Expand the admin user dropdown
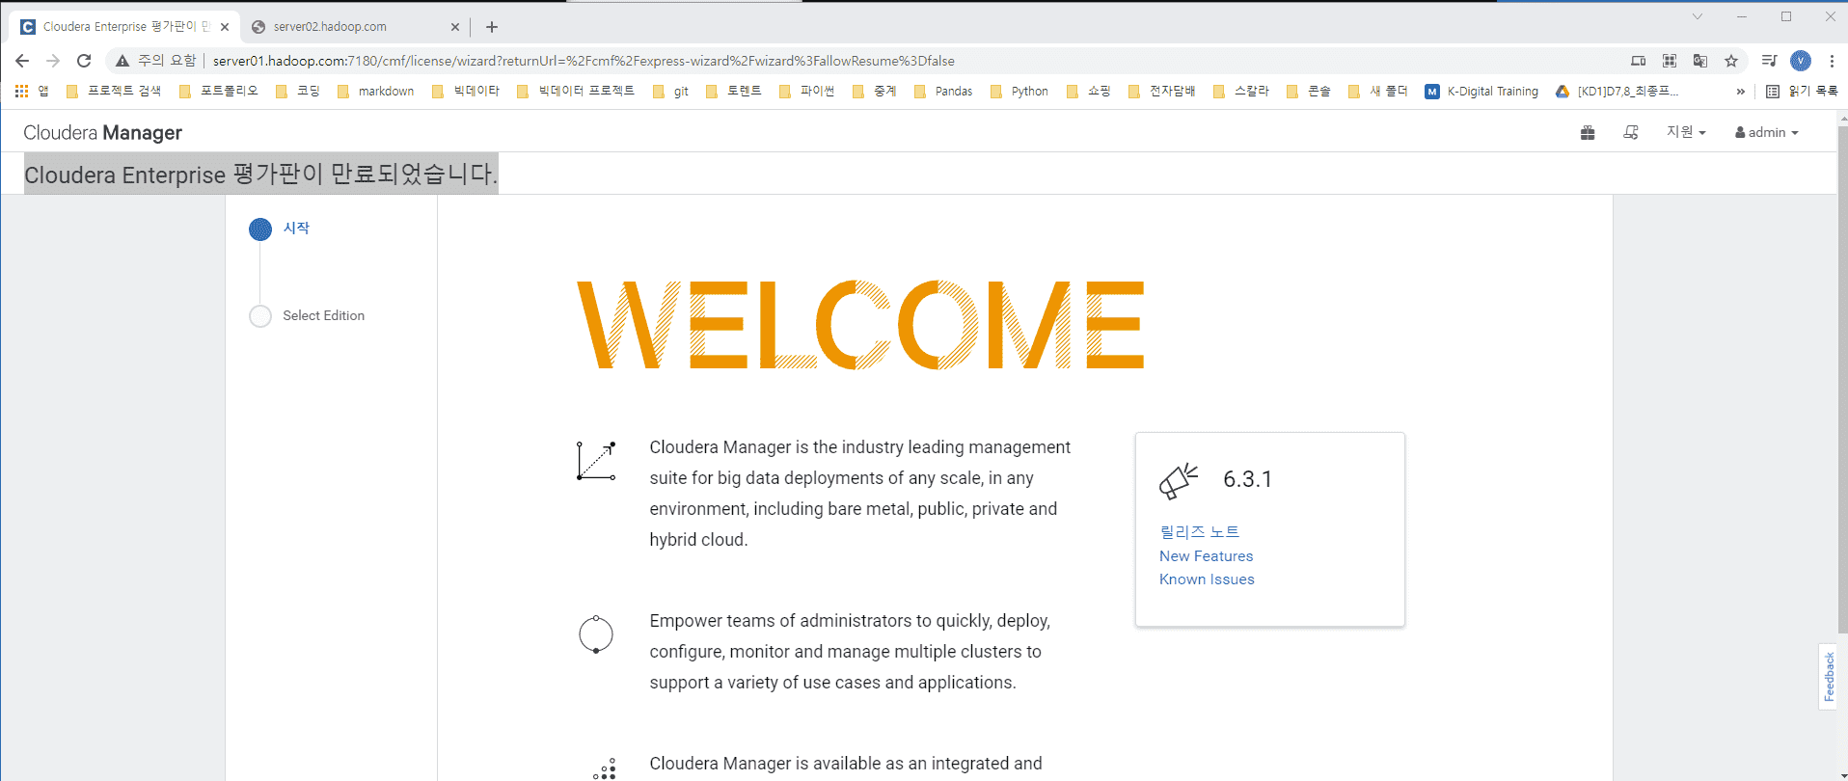This screenshot has height=781, width=1848. click(x=1767, y=132)
